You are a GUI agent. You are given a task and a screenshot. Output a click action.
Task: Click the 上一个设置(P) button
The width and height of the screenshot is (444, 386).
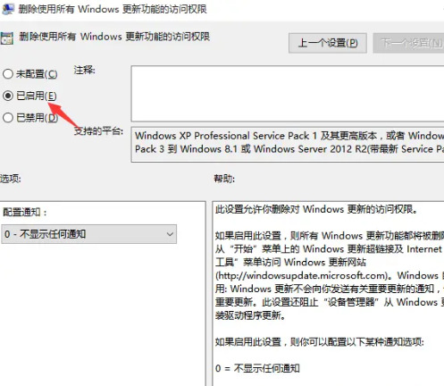(328, 43)
